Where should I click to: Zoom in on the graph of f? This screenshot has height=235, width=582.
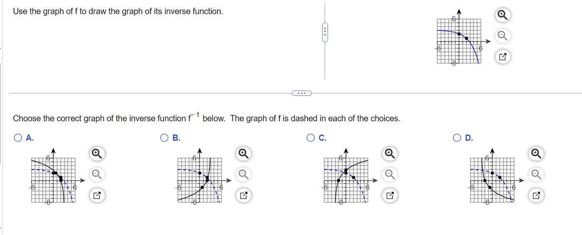[x=502, y=15]
